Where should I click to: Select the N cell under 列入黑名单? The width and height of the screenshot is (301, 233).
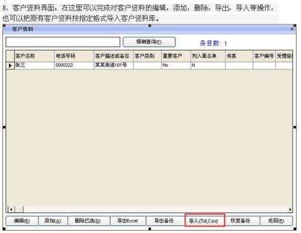pyautogui.click(x=208, y=65)
